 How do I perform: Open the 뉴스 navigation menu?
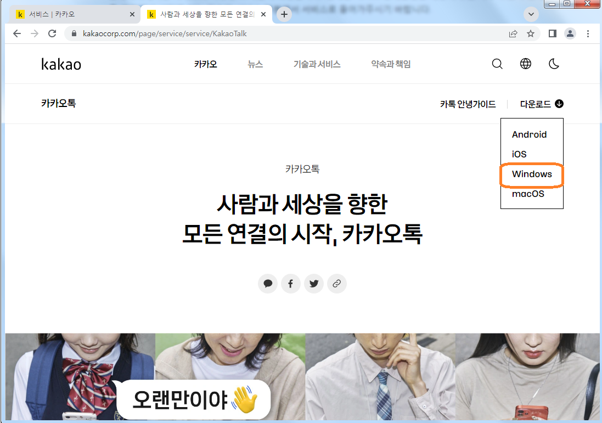click(255, 64)
